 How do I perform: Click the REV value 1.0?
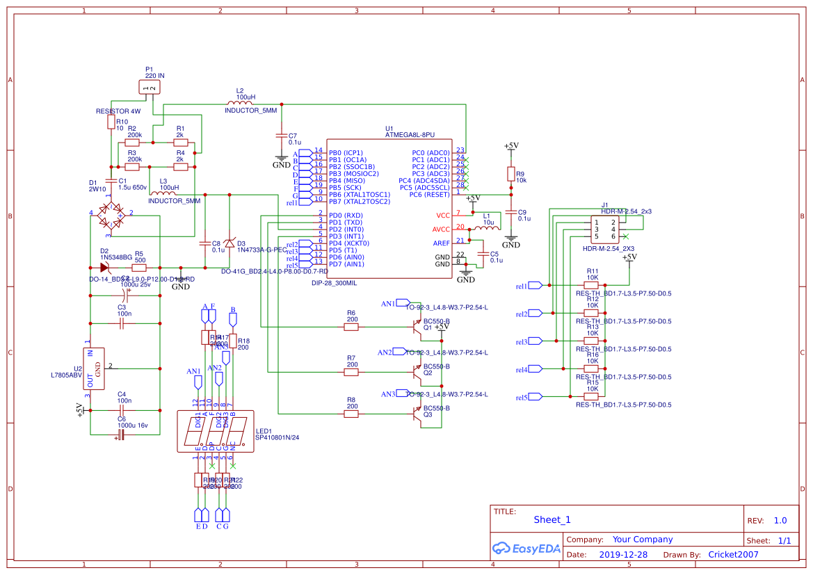[x=780, y=521]
